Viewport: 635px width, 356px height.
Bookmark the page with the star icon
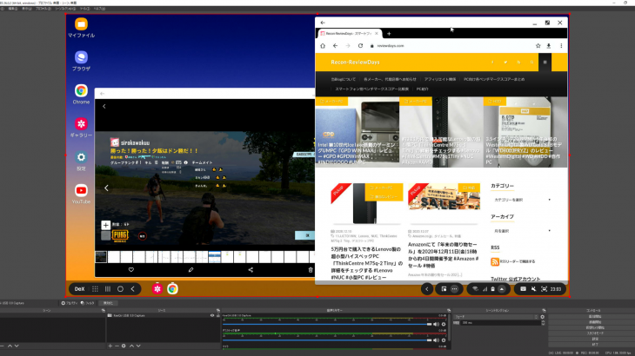537,45
